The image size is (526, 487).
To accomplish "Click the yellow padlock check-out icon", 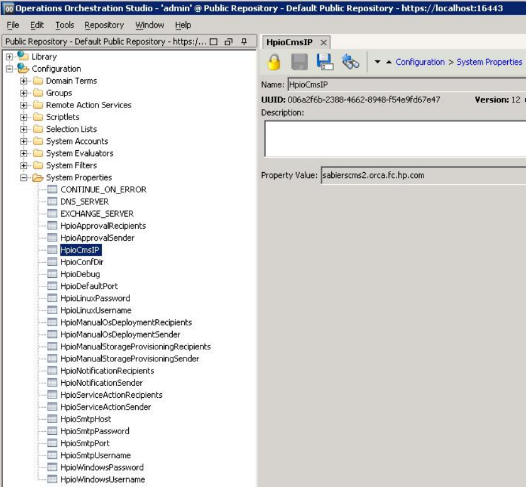I will point(274,62).
